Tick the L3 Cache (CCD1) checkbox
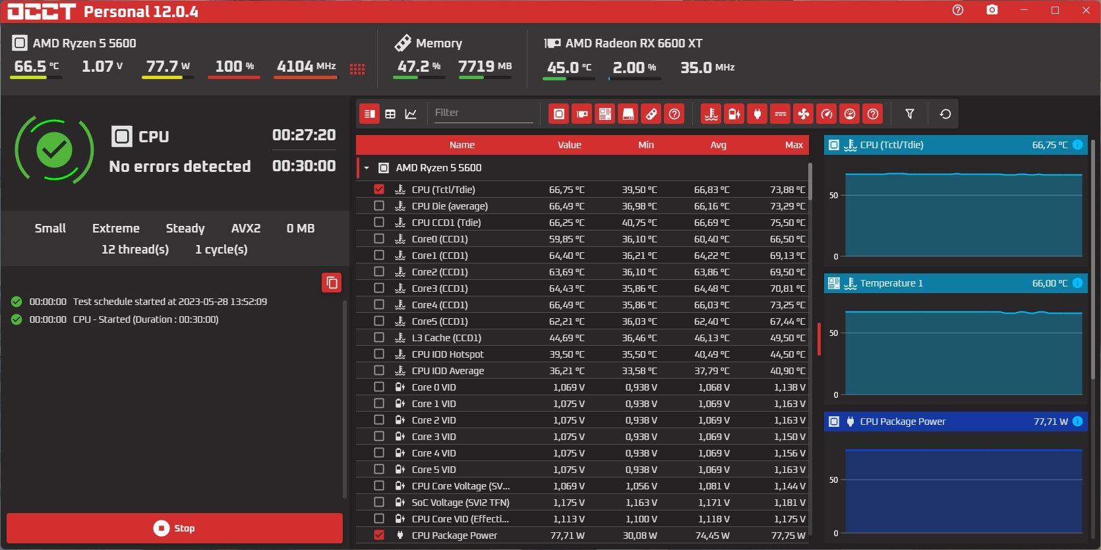 [x=378, y=337]
